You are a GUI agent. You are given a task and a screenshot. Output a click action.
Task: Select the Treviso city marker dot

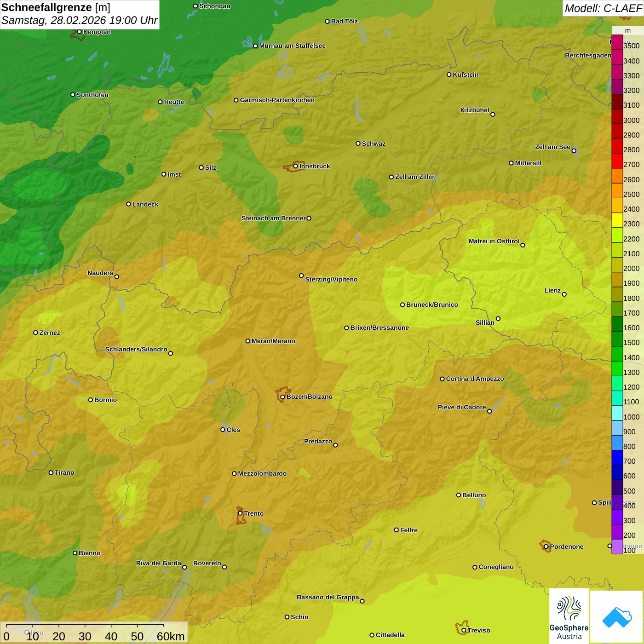point(464,630)
